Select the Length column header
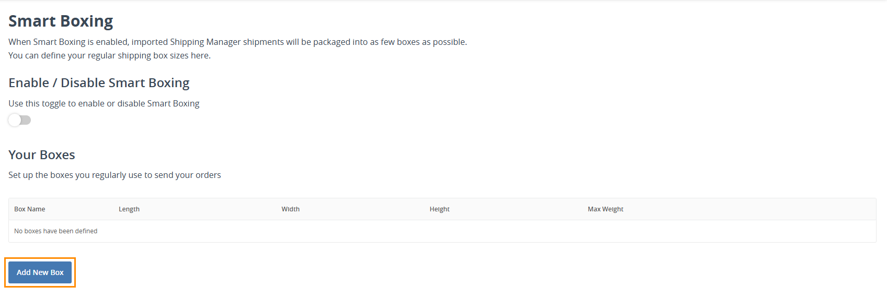Viewport: 887px width, 298px height. pos(129,209)
